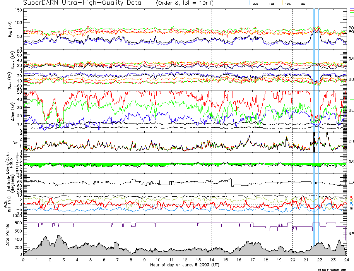Select the 15% legend entry at top
The height and width of the screenshot is (271, 354).
[272, 3]
